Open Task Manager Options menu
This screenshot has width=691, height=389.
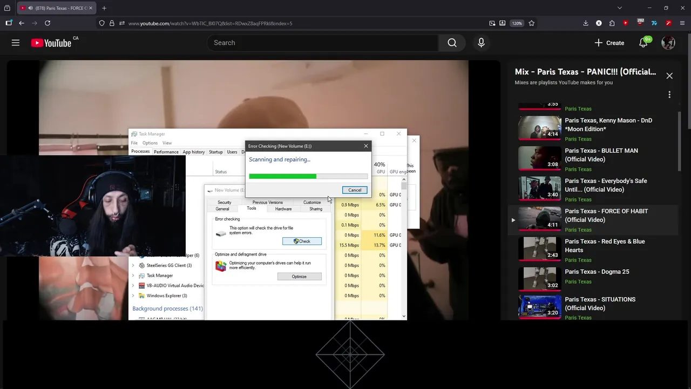pyautogui.click(x=150, y=143)
